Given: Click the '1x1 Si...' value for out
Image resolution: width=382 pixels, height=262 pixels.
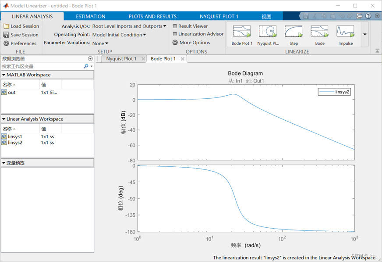Looking at the screenshot, I should click(x=49, y=93).
